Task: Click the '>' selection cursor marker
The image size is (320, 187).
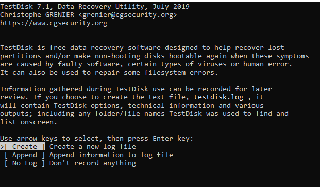Action: coord(2,147)
